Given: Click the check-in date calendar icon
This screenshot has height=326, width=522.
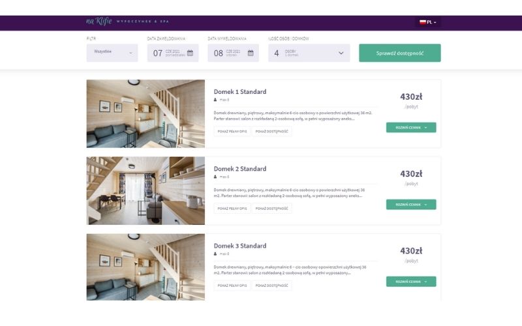Looking at the screenshot, I should [x=190, y=53].
